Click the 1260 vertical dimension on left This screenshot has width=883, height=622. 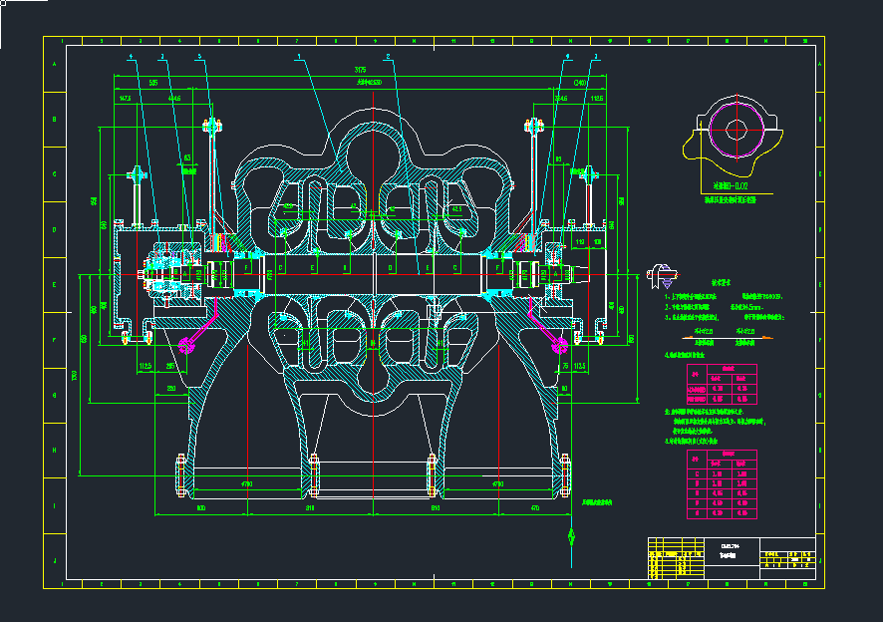76,374
